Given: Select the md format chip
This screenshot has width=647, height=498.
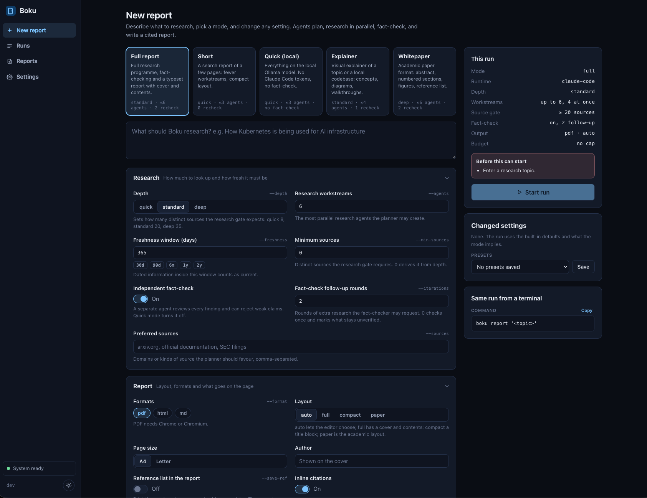Looking at the screenshot, I should click(183, 413).
